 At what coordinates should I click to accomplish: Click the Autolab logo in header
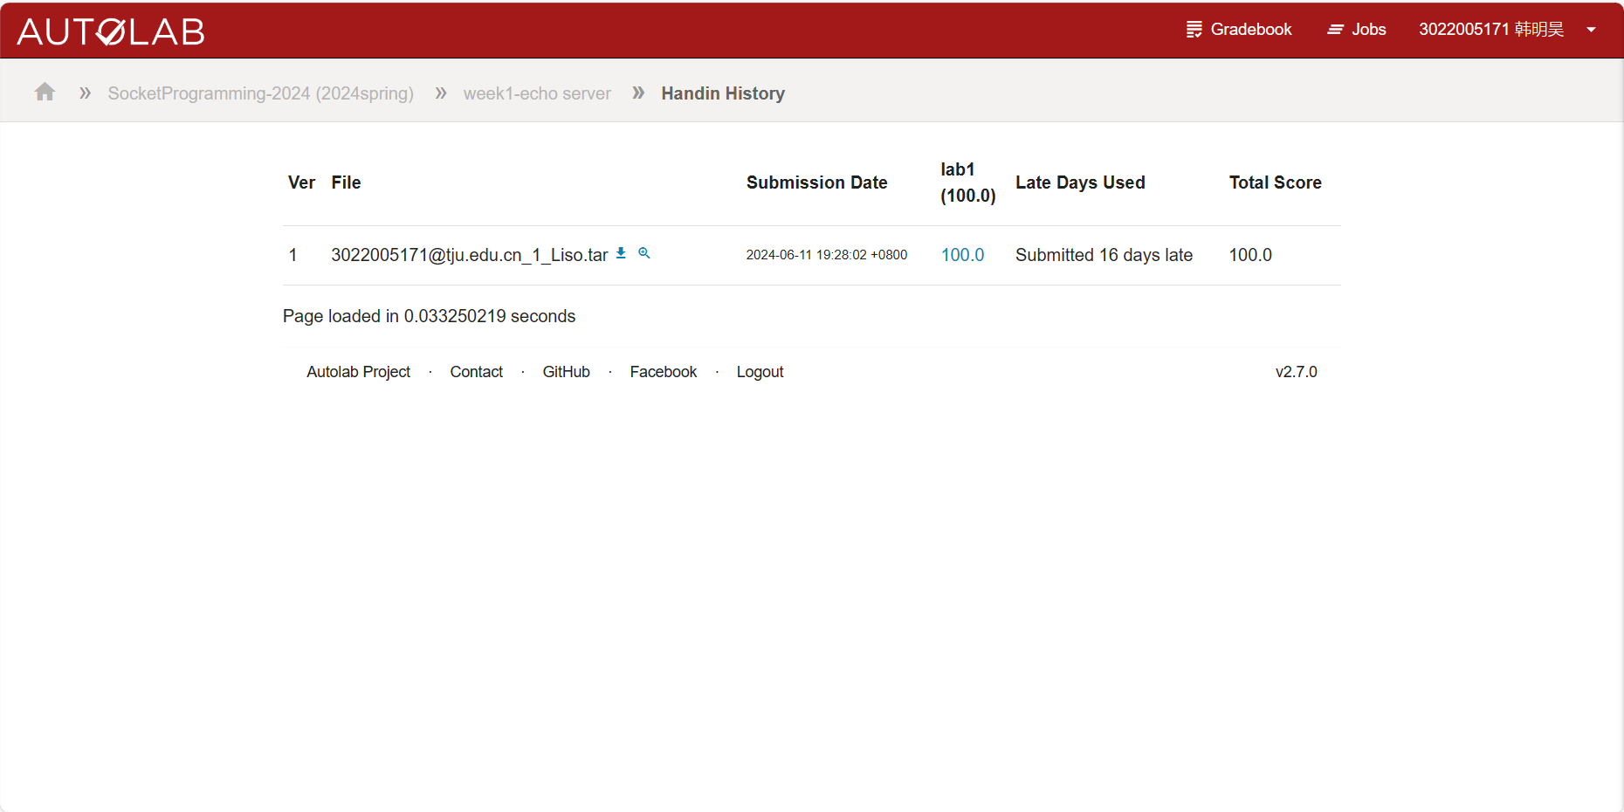(x=111, y=31)
